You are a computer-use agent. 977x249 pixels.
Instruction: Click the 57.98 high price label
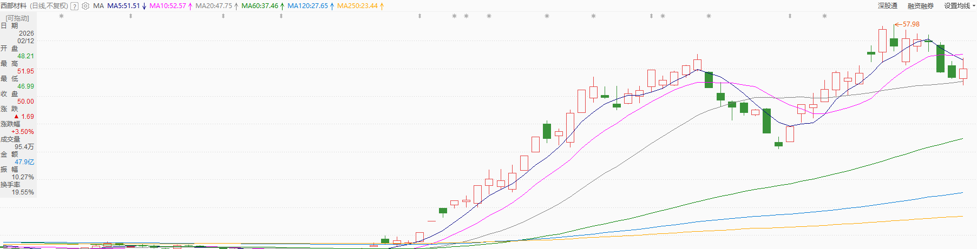click(x=911, y=24)
